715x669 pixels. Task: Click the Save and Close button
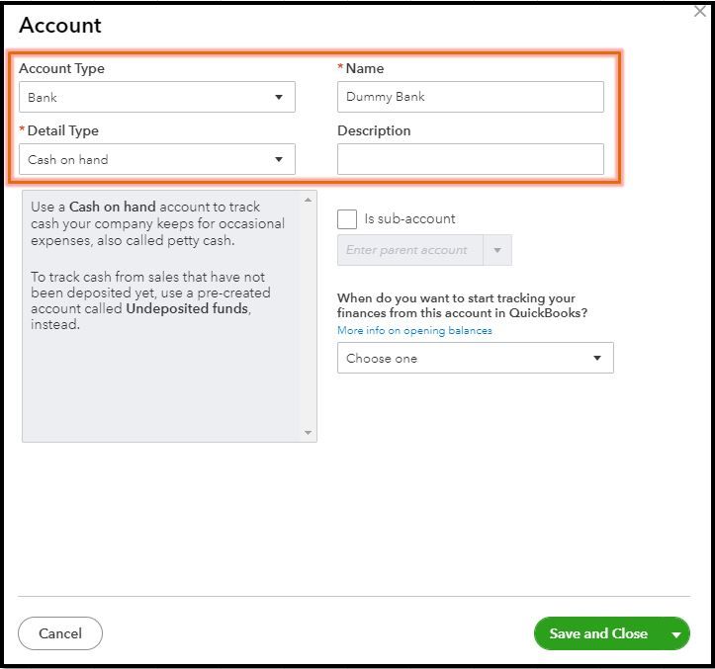(x=598, y=633)
